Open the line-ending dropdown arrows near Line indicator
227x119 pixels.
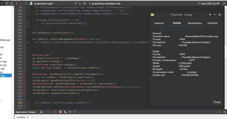[199, 3]
